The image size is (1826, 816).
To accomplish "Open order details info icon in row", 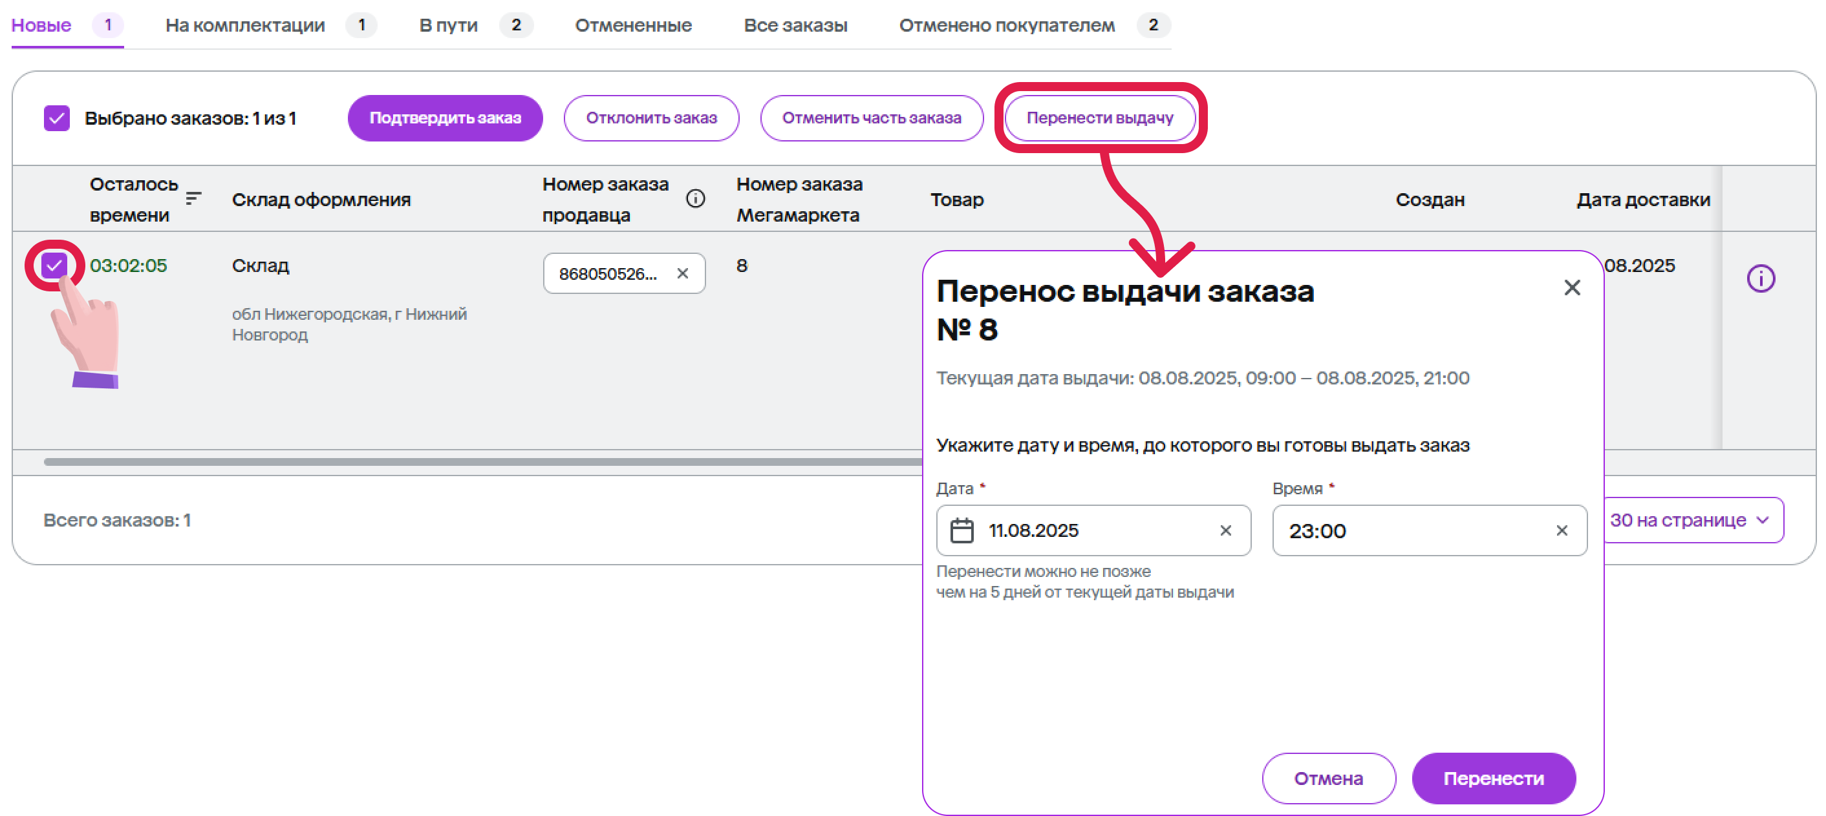I will pyautogui.click(x=1760, y=278).
